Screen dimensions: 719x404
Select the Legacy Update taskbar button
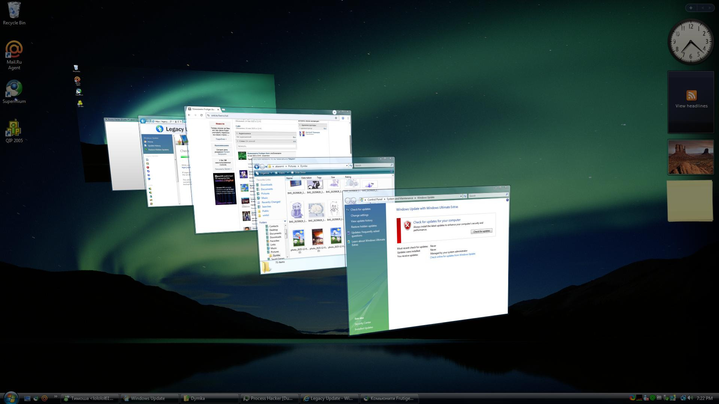coord(330,398)
